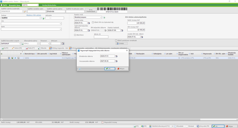
Task: Click the Címkék button
Action: (121, 44)
